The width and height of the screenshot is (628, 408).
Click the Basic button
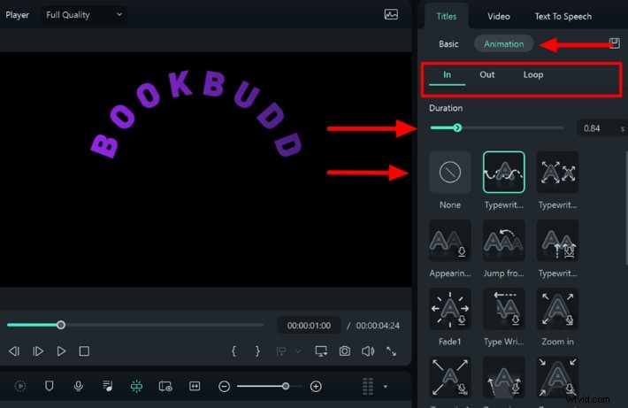[448, 44]
